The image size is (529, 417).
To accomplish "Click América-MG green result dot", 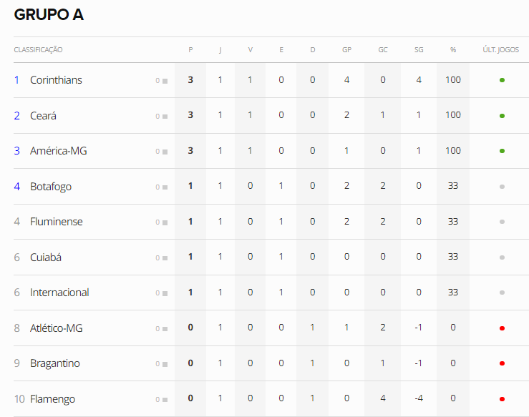I will [502, 151].
